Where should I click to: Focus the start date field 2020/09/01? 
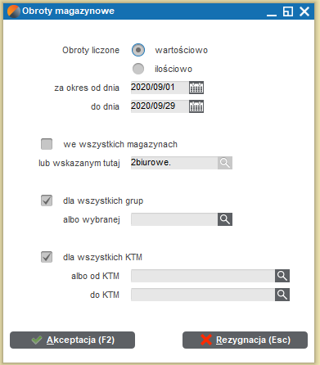click(x=160, y=88)
